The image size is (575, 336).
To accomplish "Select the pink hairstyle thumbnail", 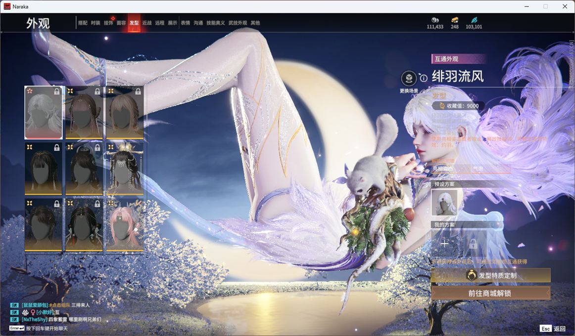I will (125, 225).
